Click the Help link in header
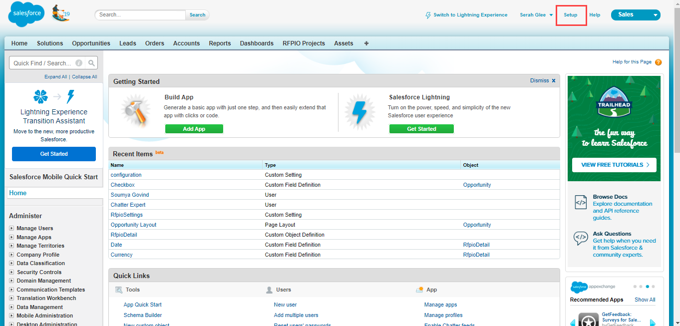This screenshot has height=326, width=680. (595, 15)
